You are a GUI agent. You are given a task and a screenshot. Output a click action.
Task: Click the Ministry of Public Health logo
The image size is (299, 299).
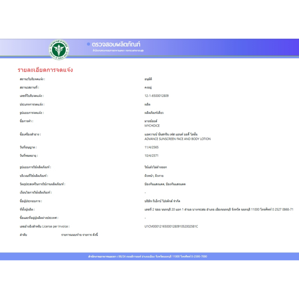59,50
